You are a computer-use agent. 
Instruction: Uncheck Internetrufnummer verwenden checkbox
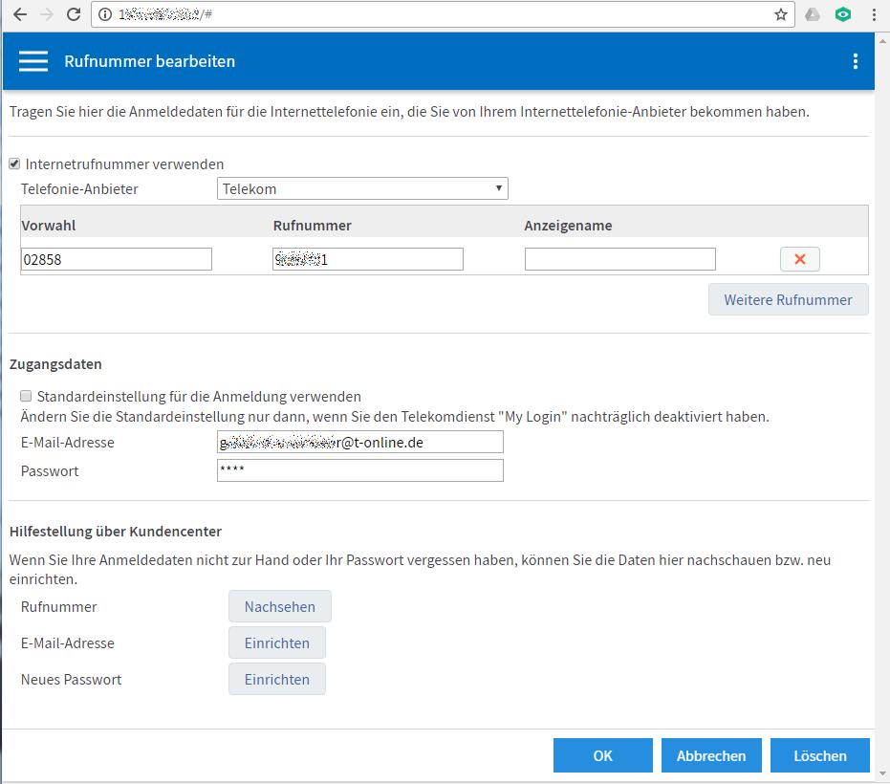coord(14,163)
